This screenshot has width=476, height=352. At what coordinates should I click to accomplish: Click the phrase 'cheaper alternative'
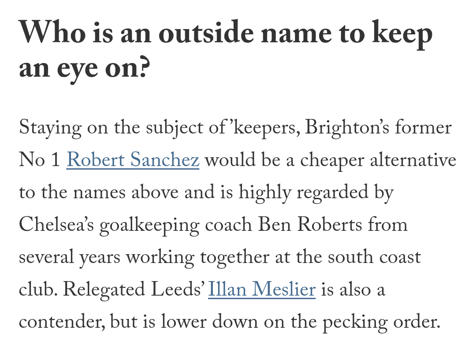378,160
